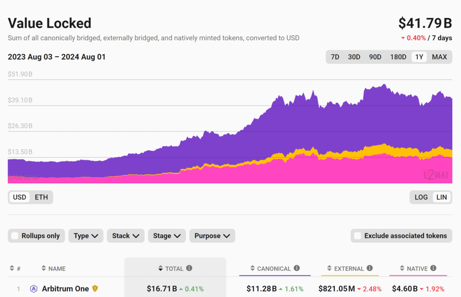This screenshot has width=461, height=297.
Task: Sort by NATIVE column arrows
Action: [x=402, y=268]
